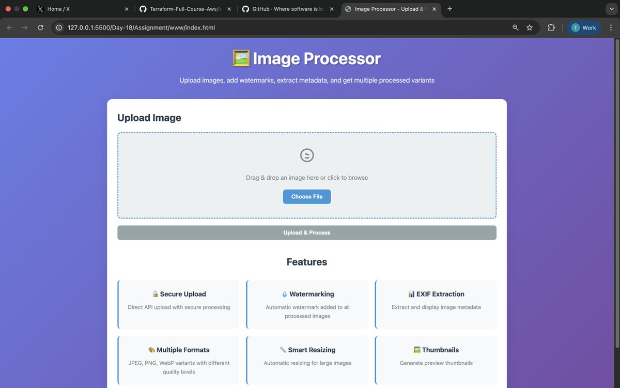Open the Work profile button
620x388 pixels.
click(584, 27)
